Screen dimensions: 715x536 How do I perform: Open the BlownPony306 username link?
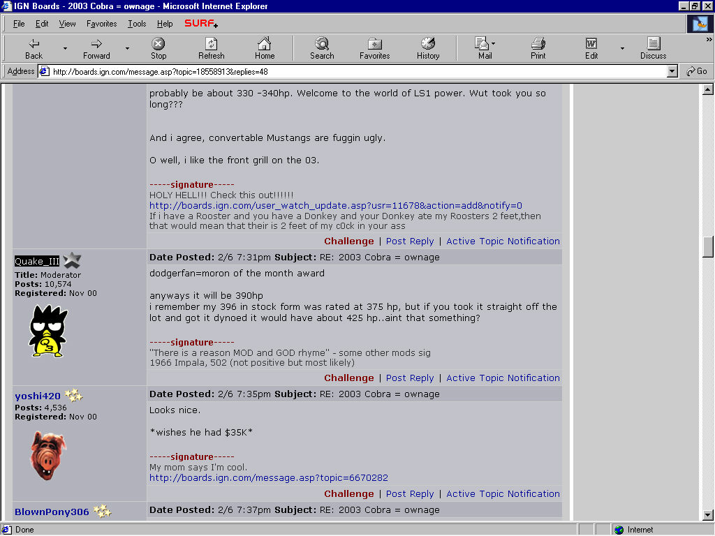[52, 512]
